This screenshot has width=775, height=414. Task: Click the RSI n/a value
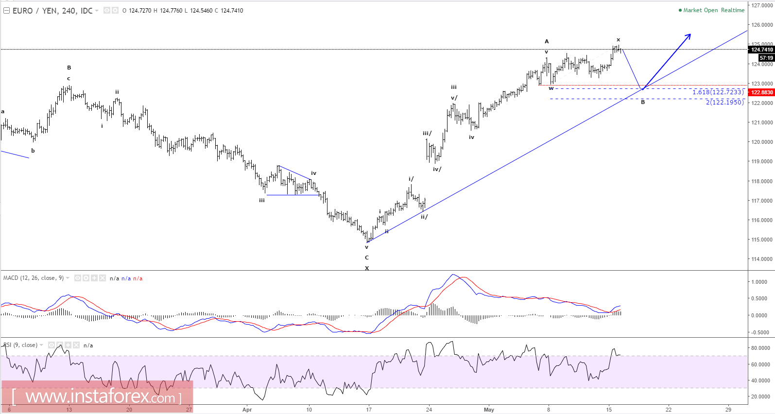click(x=88, y=345)
